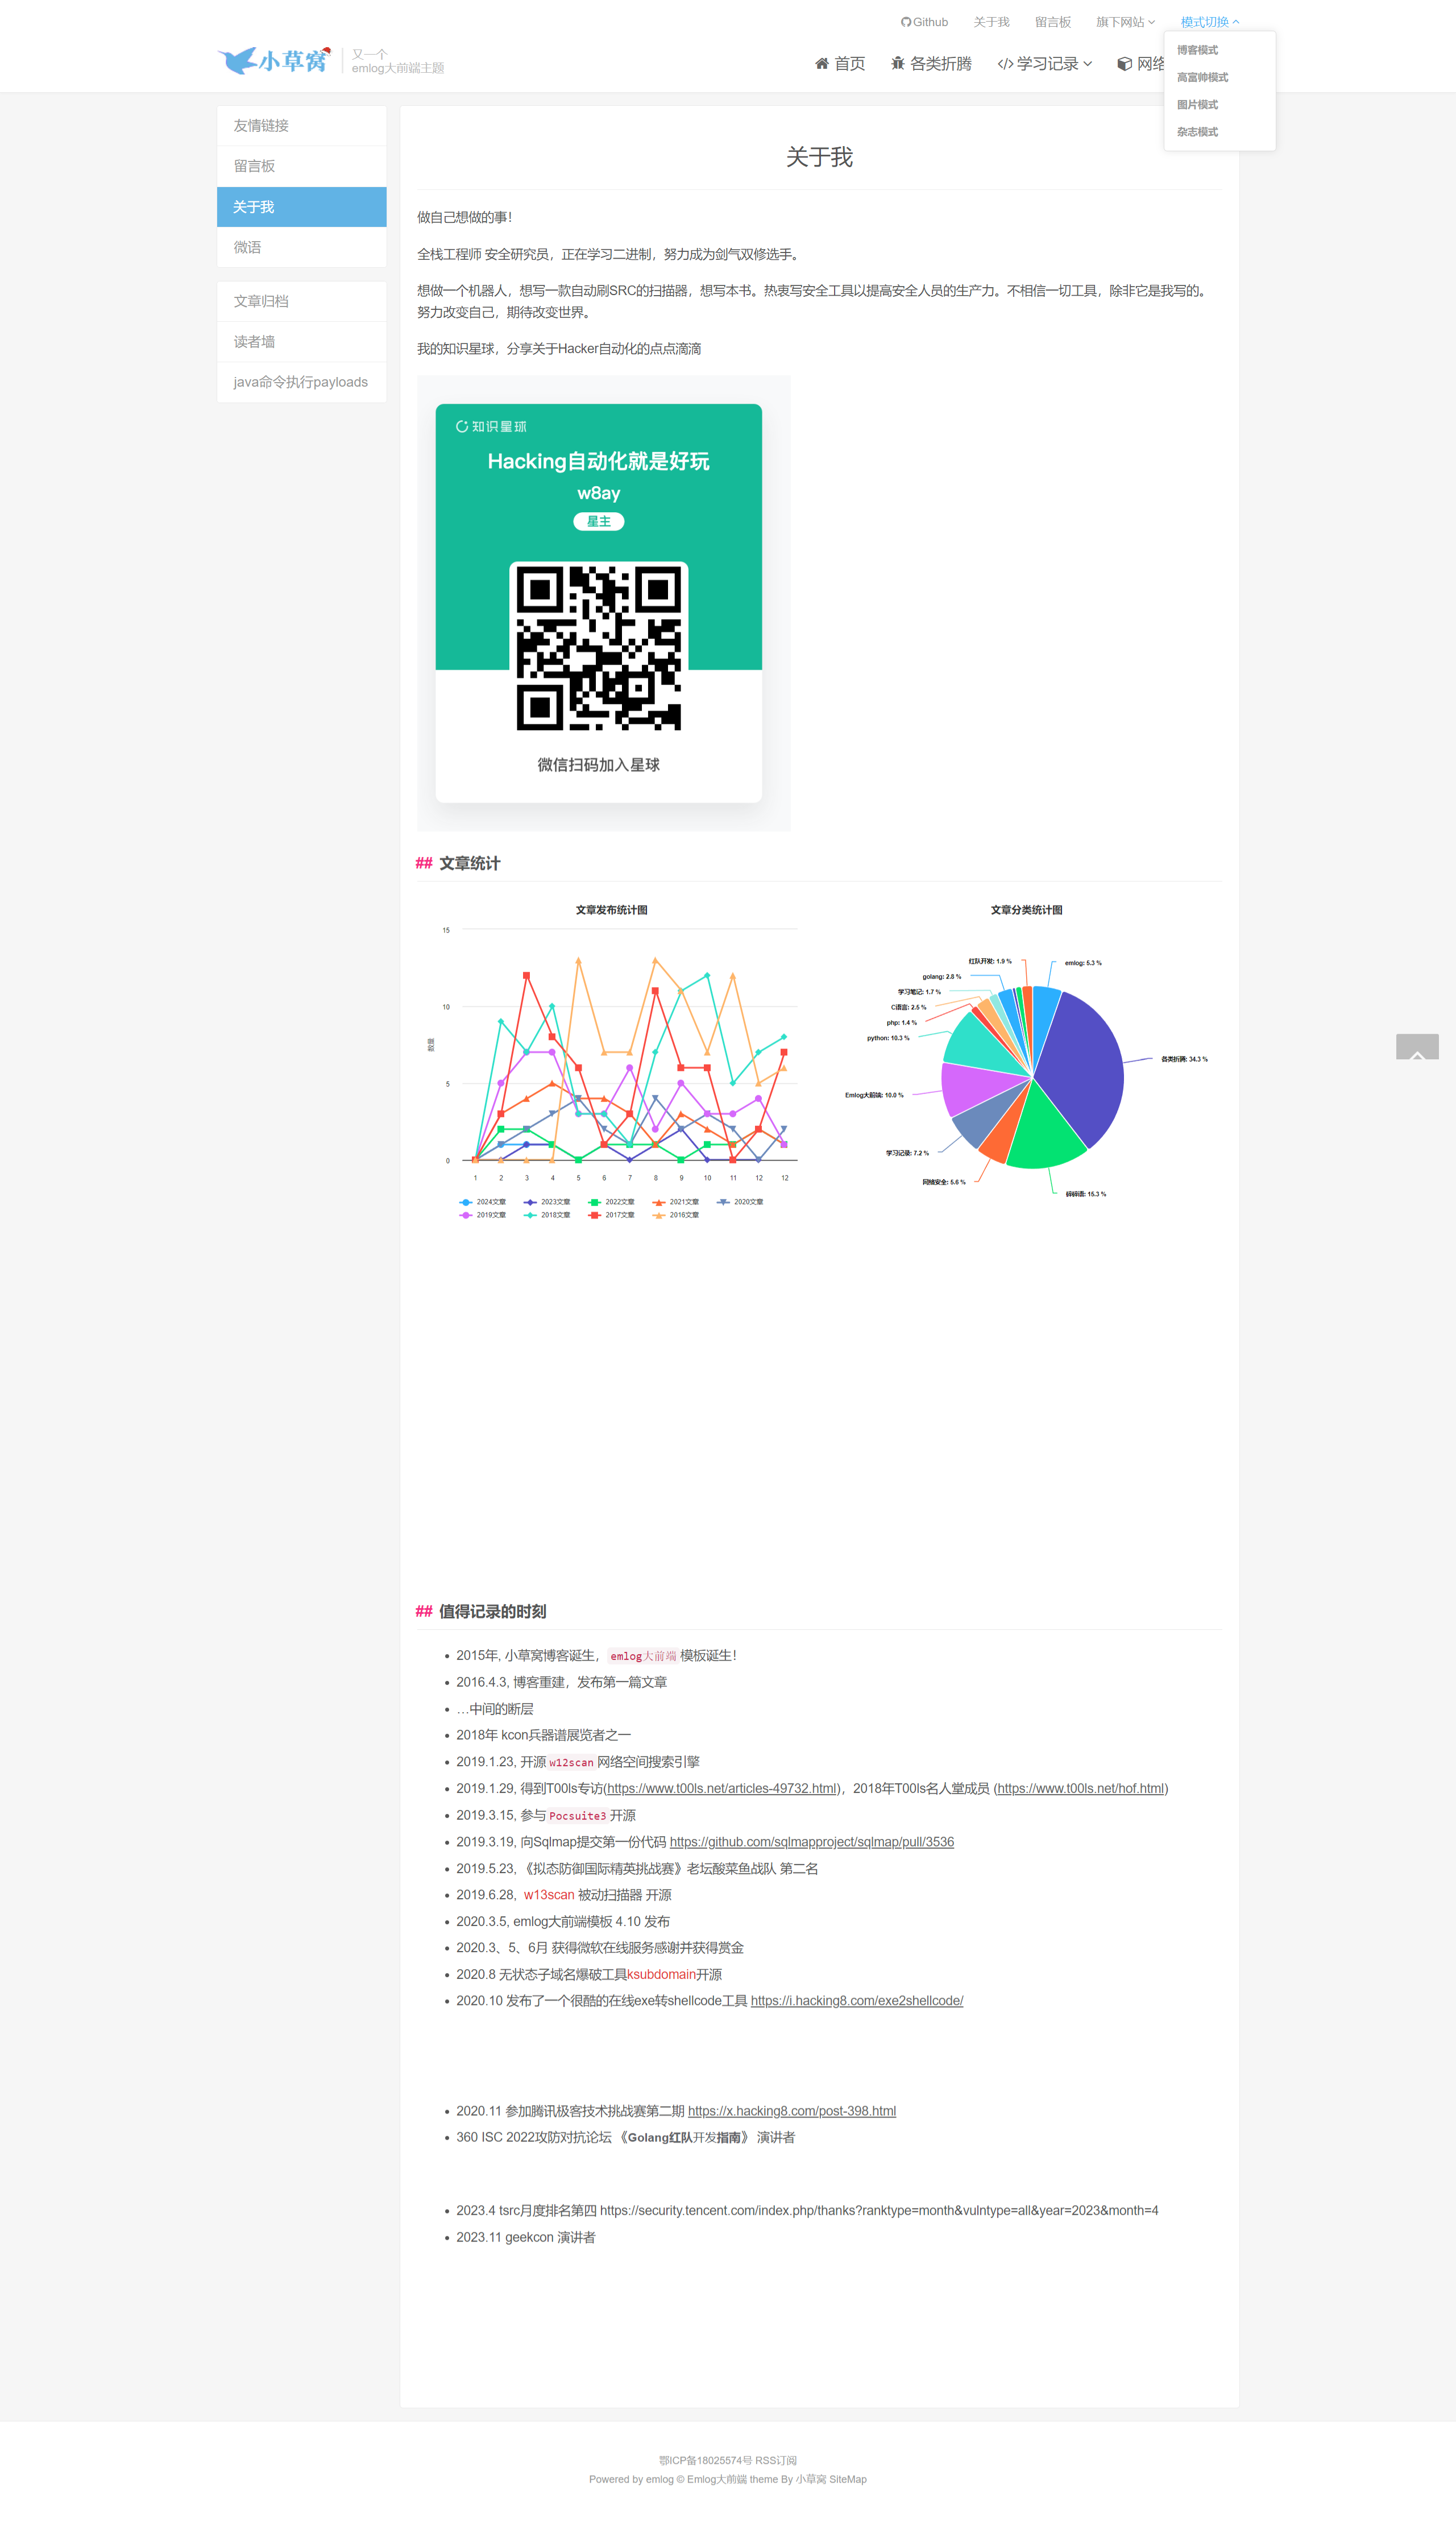Click the bug icon for 各类折腾
This screenshot has width=1456, height=2527.
pos(897,63)
